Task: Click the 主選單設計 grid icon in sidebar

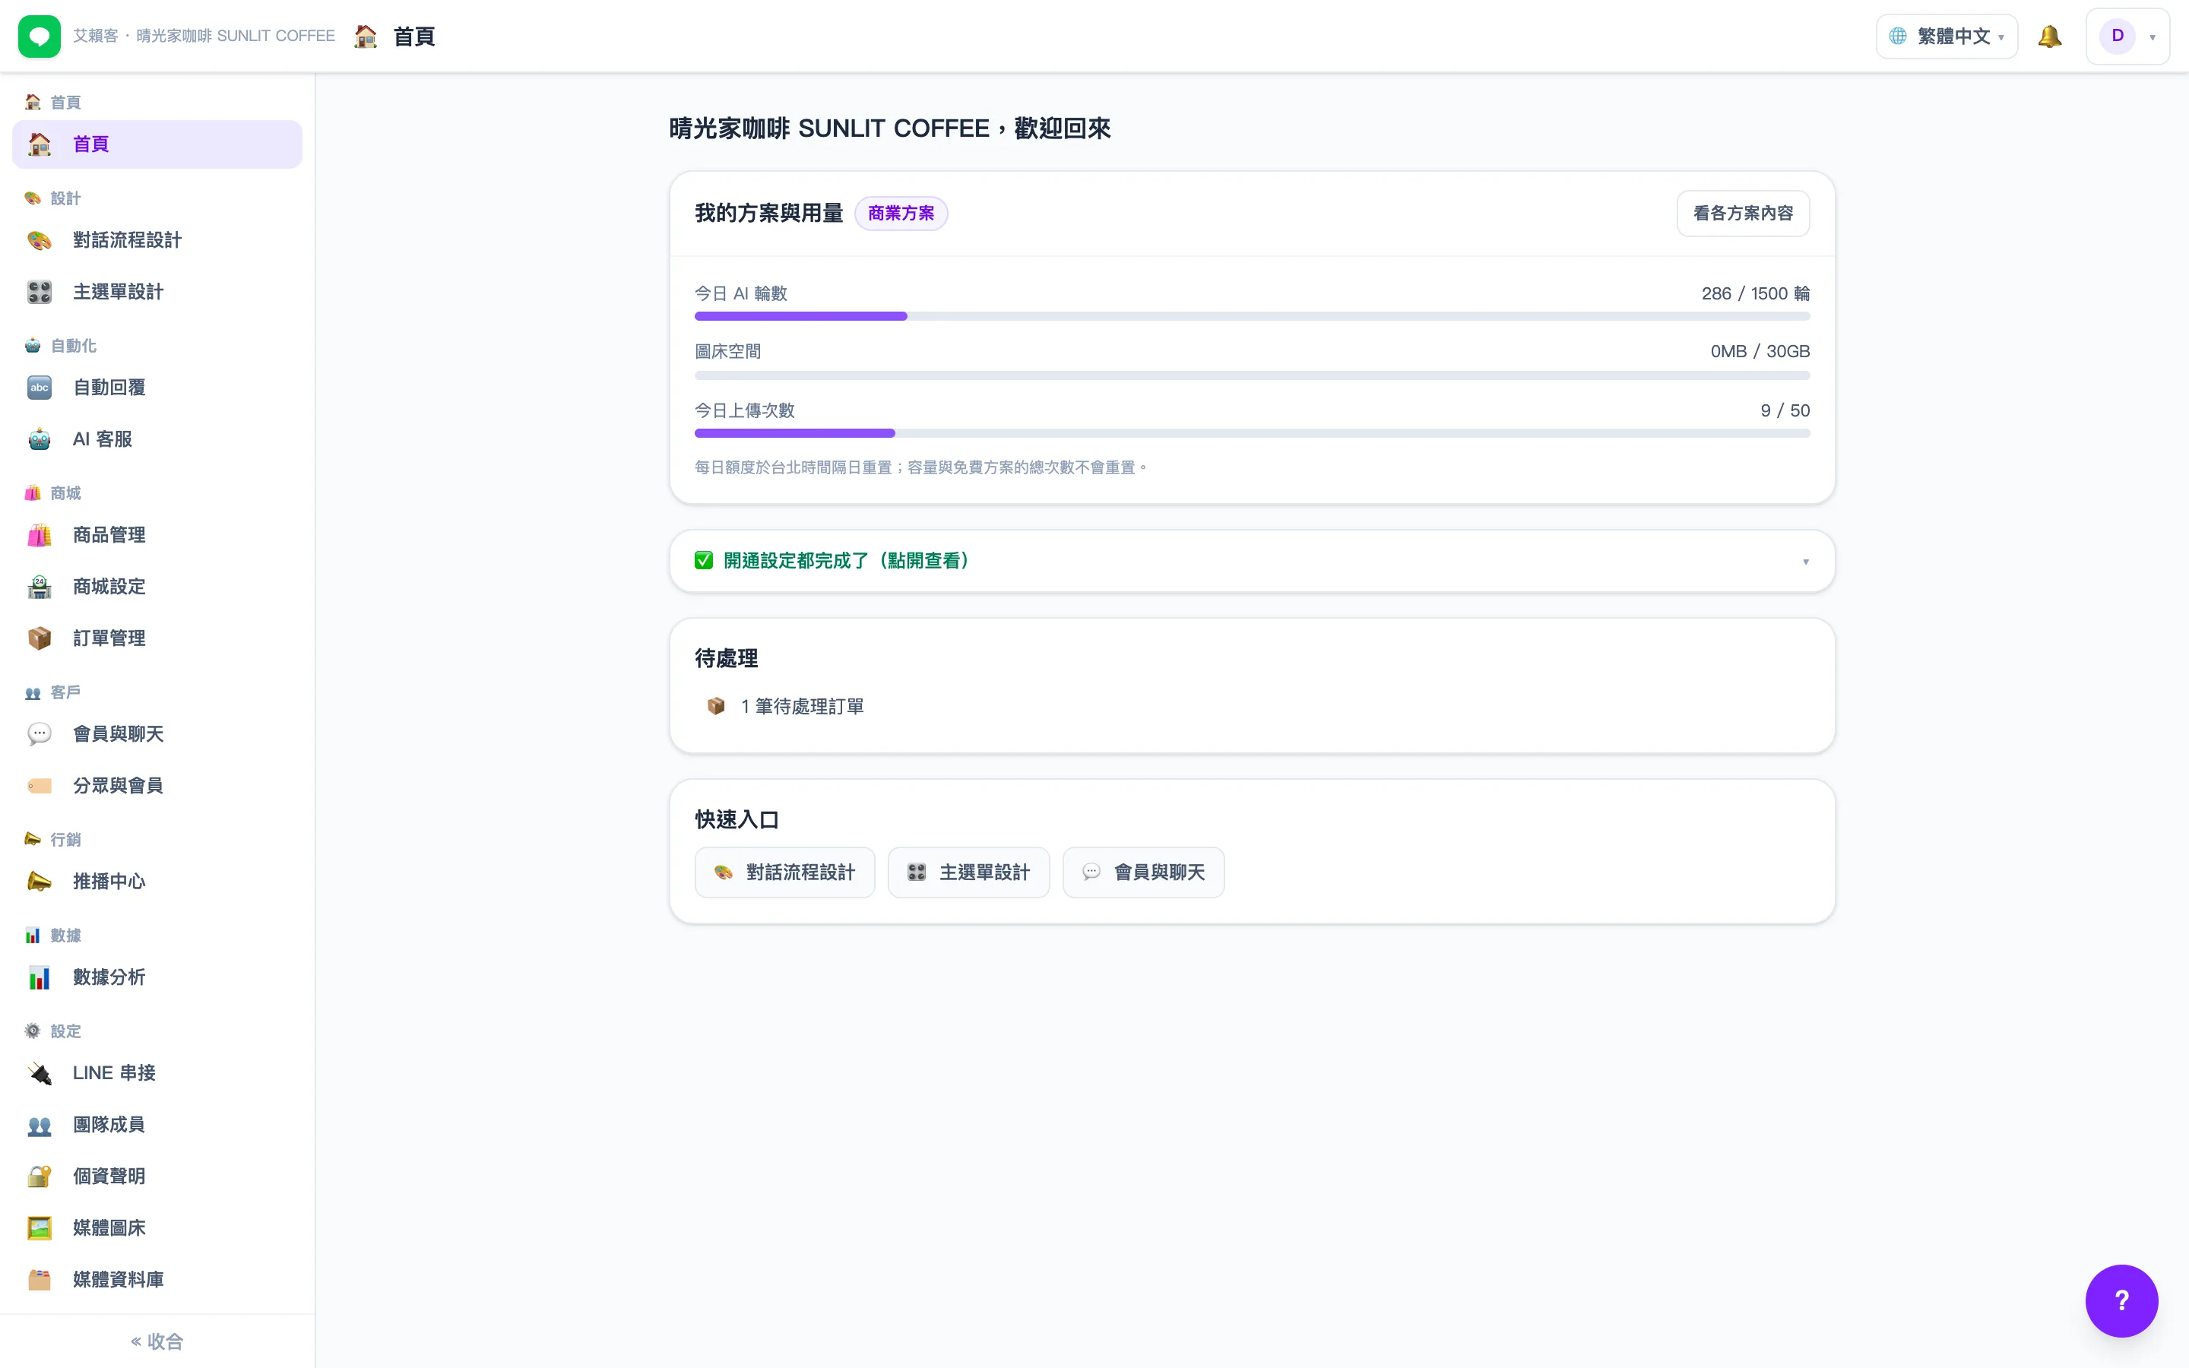Action: pyautogui.click(x=39, y=291)
